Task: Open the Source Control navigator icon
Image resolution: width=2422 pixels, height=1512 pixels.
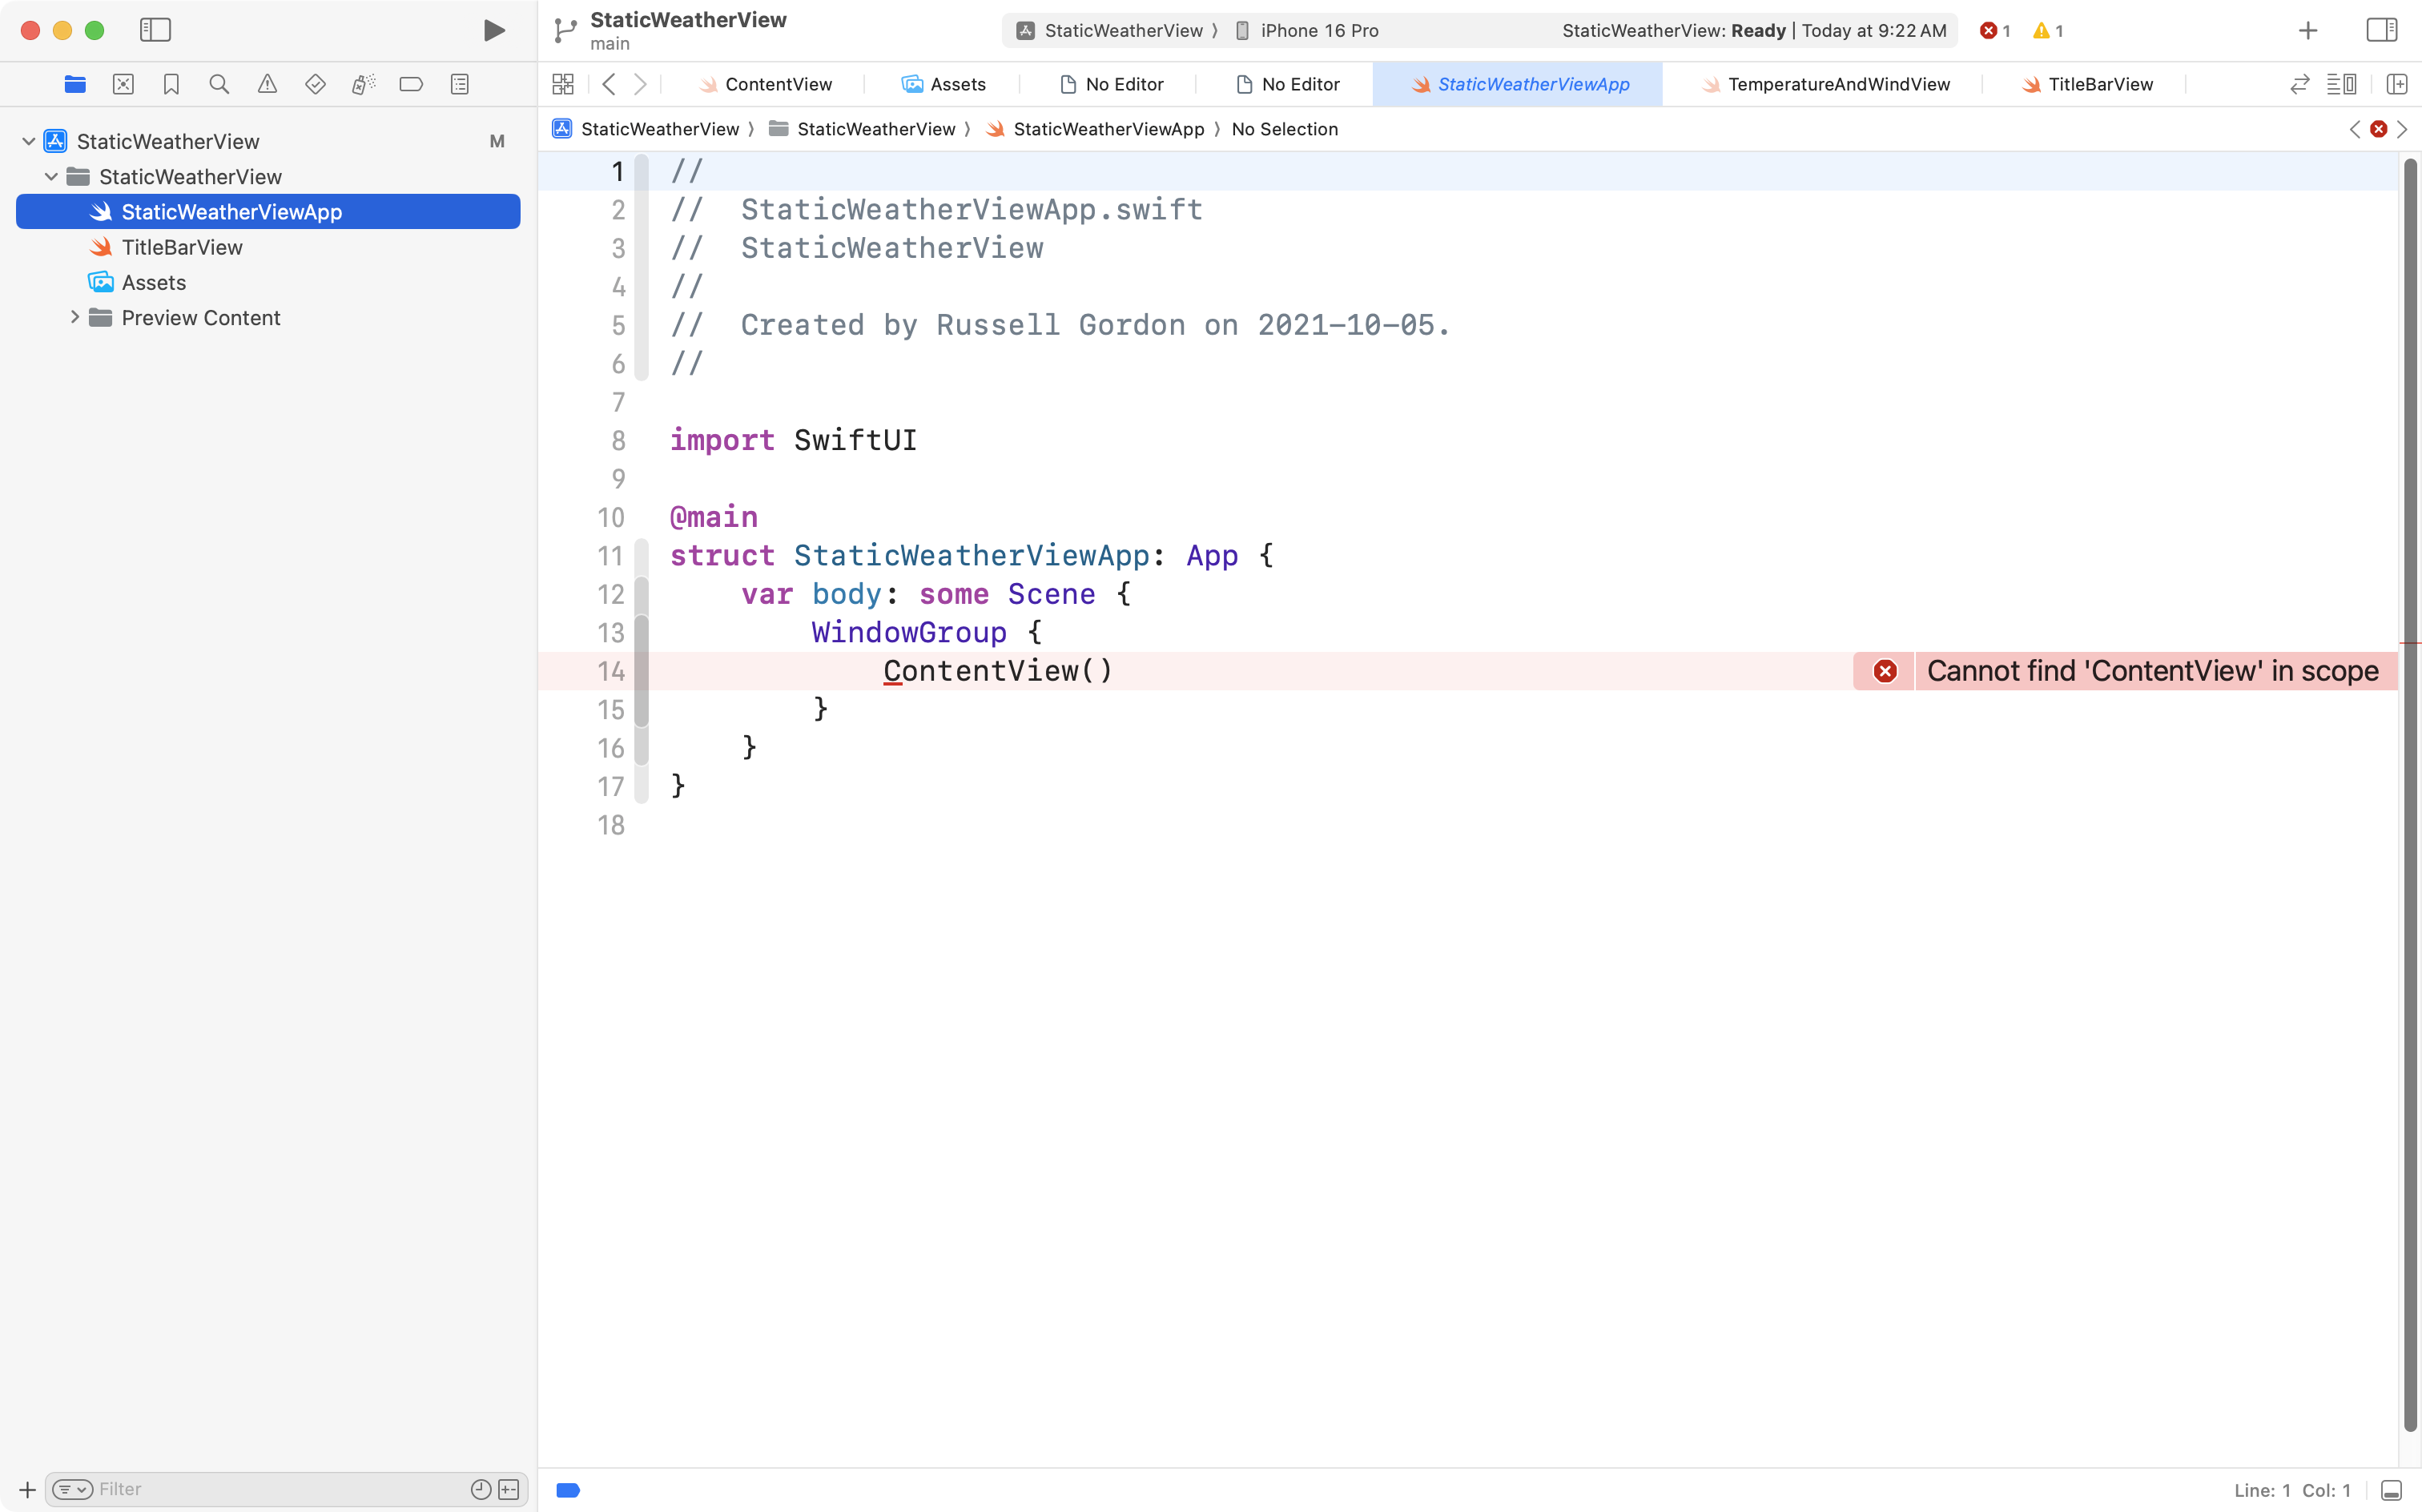Action: [x=123, y=84]
